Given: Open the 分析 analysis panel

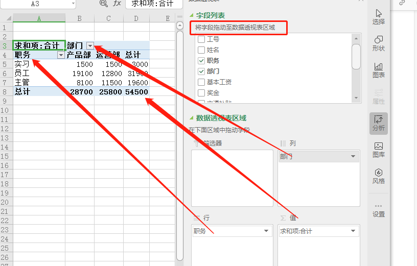Looking at the screenshot, I should 379,124.
